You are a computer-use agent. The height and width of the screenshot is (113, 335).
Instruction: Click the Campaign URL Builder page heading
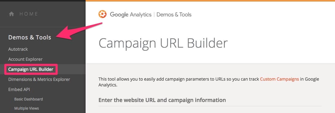163,43
